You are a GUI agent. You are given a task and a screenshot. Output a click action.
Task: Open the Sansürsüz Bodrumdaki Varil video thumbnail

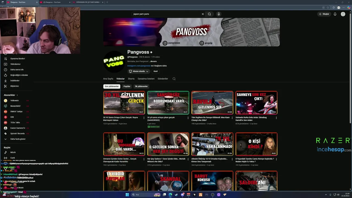168,103
